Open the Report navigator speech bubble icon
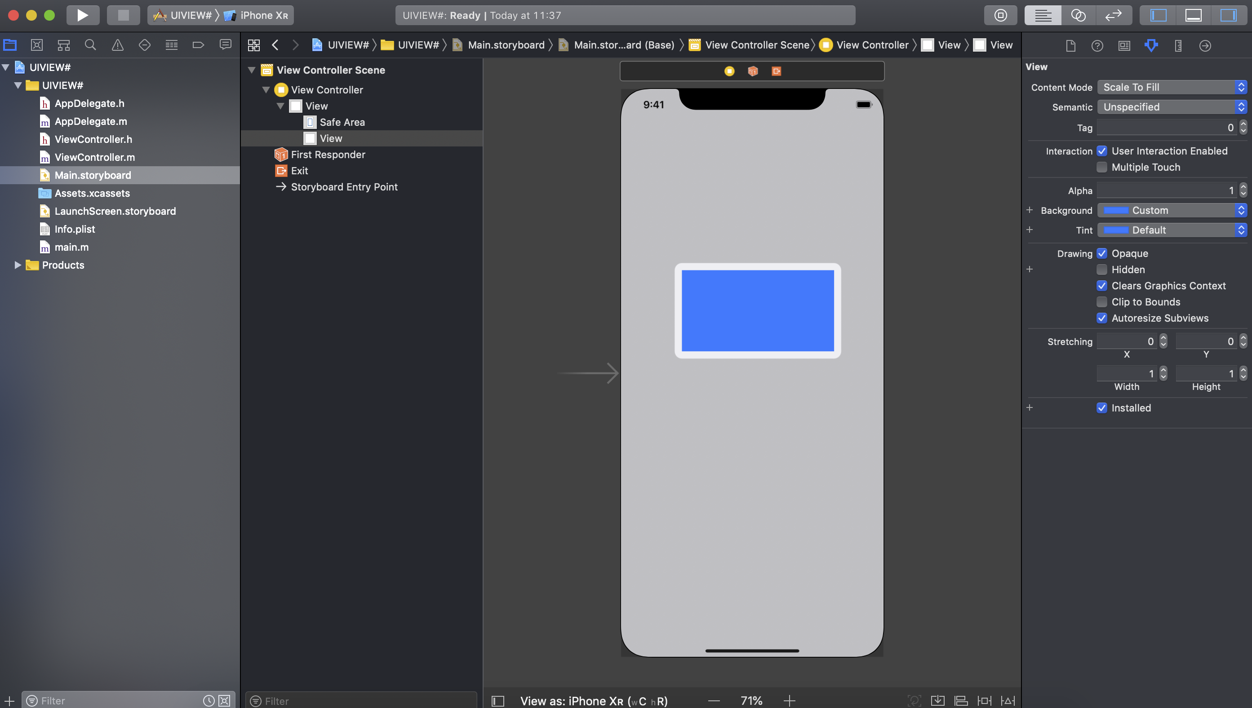Viewport: 1252px width, 708px height. coord(226,45)
